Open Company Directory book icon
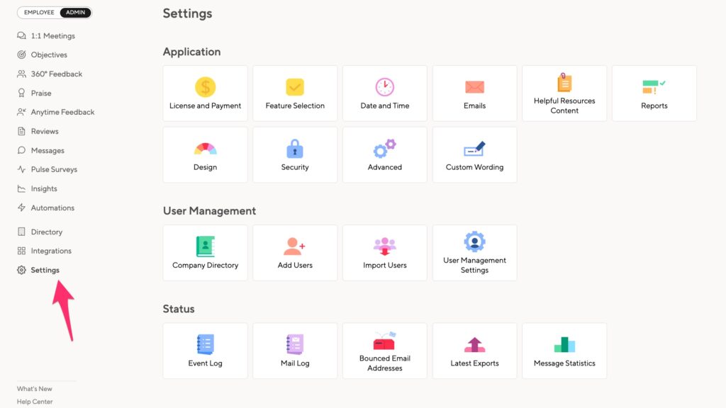This screenshot has height=408, width=726. pyautogui.click(x=205, y=246)
